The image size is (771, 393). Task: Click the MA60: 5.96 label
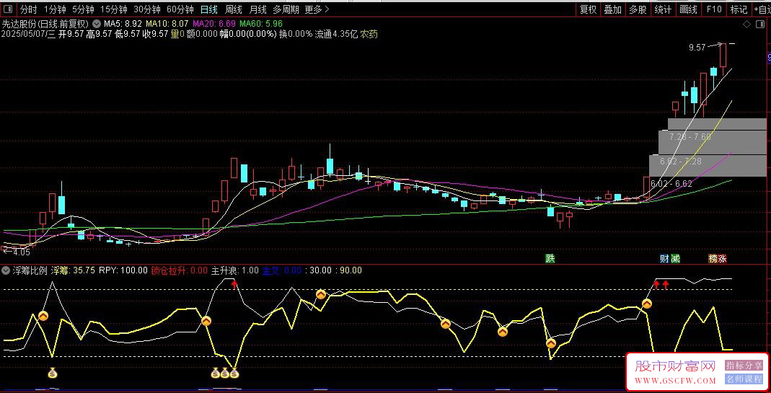262,24
